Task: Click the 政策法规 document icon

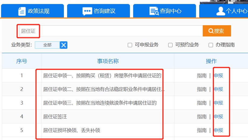Action: coord(22,11)
